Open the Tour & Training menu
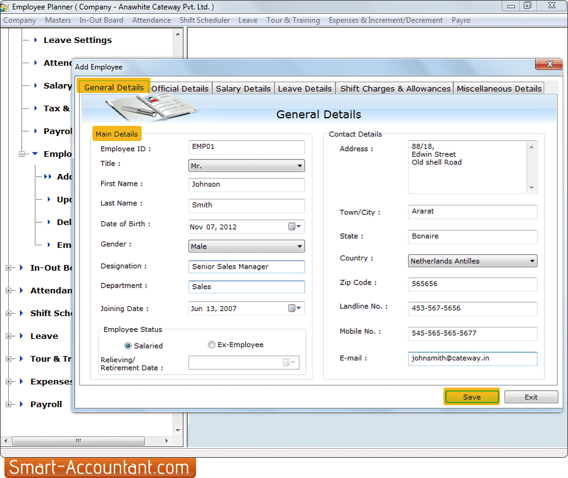 point(293,20)
